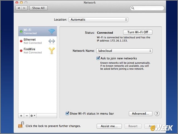
Task: Open the Location dropdown set to Automatic
Action: point(98,20)
